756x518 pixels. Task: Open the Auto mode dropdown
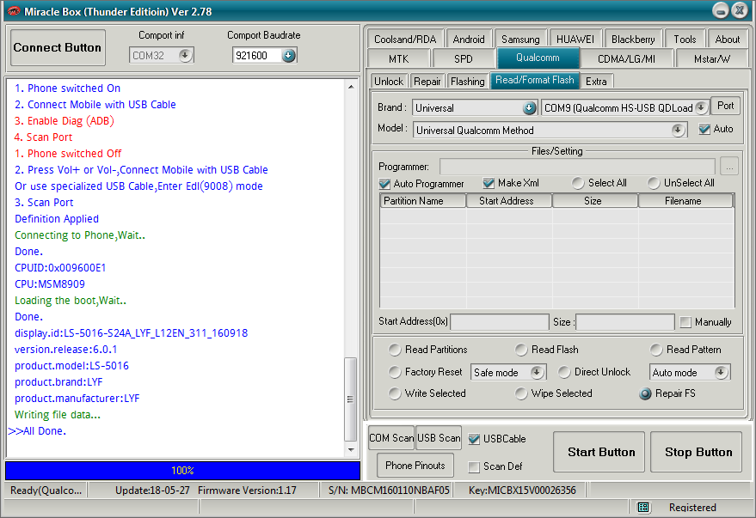[721, 372]
